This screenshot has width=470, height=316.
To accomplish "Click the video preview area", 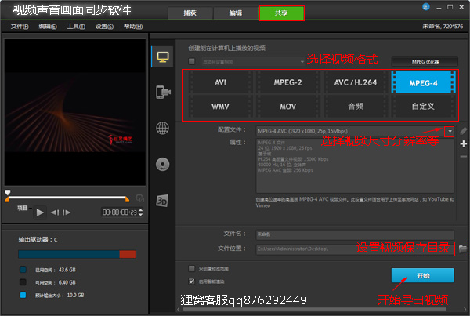I will (x=75, y=112).
